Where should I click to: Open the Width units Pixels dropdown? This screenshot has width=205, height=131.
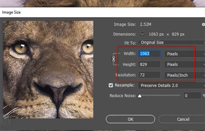pyautogui.click(x=184, y=54)
